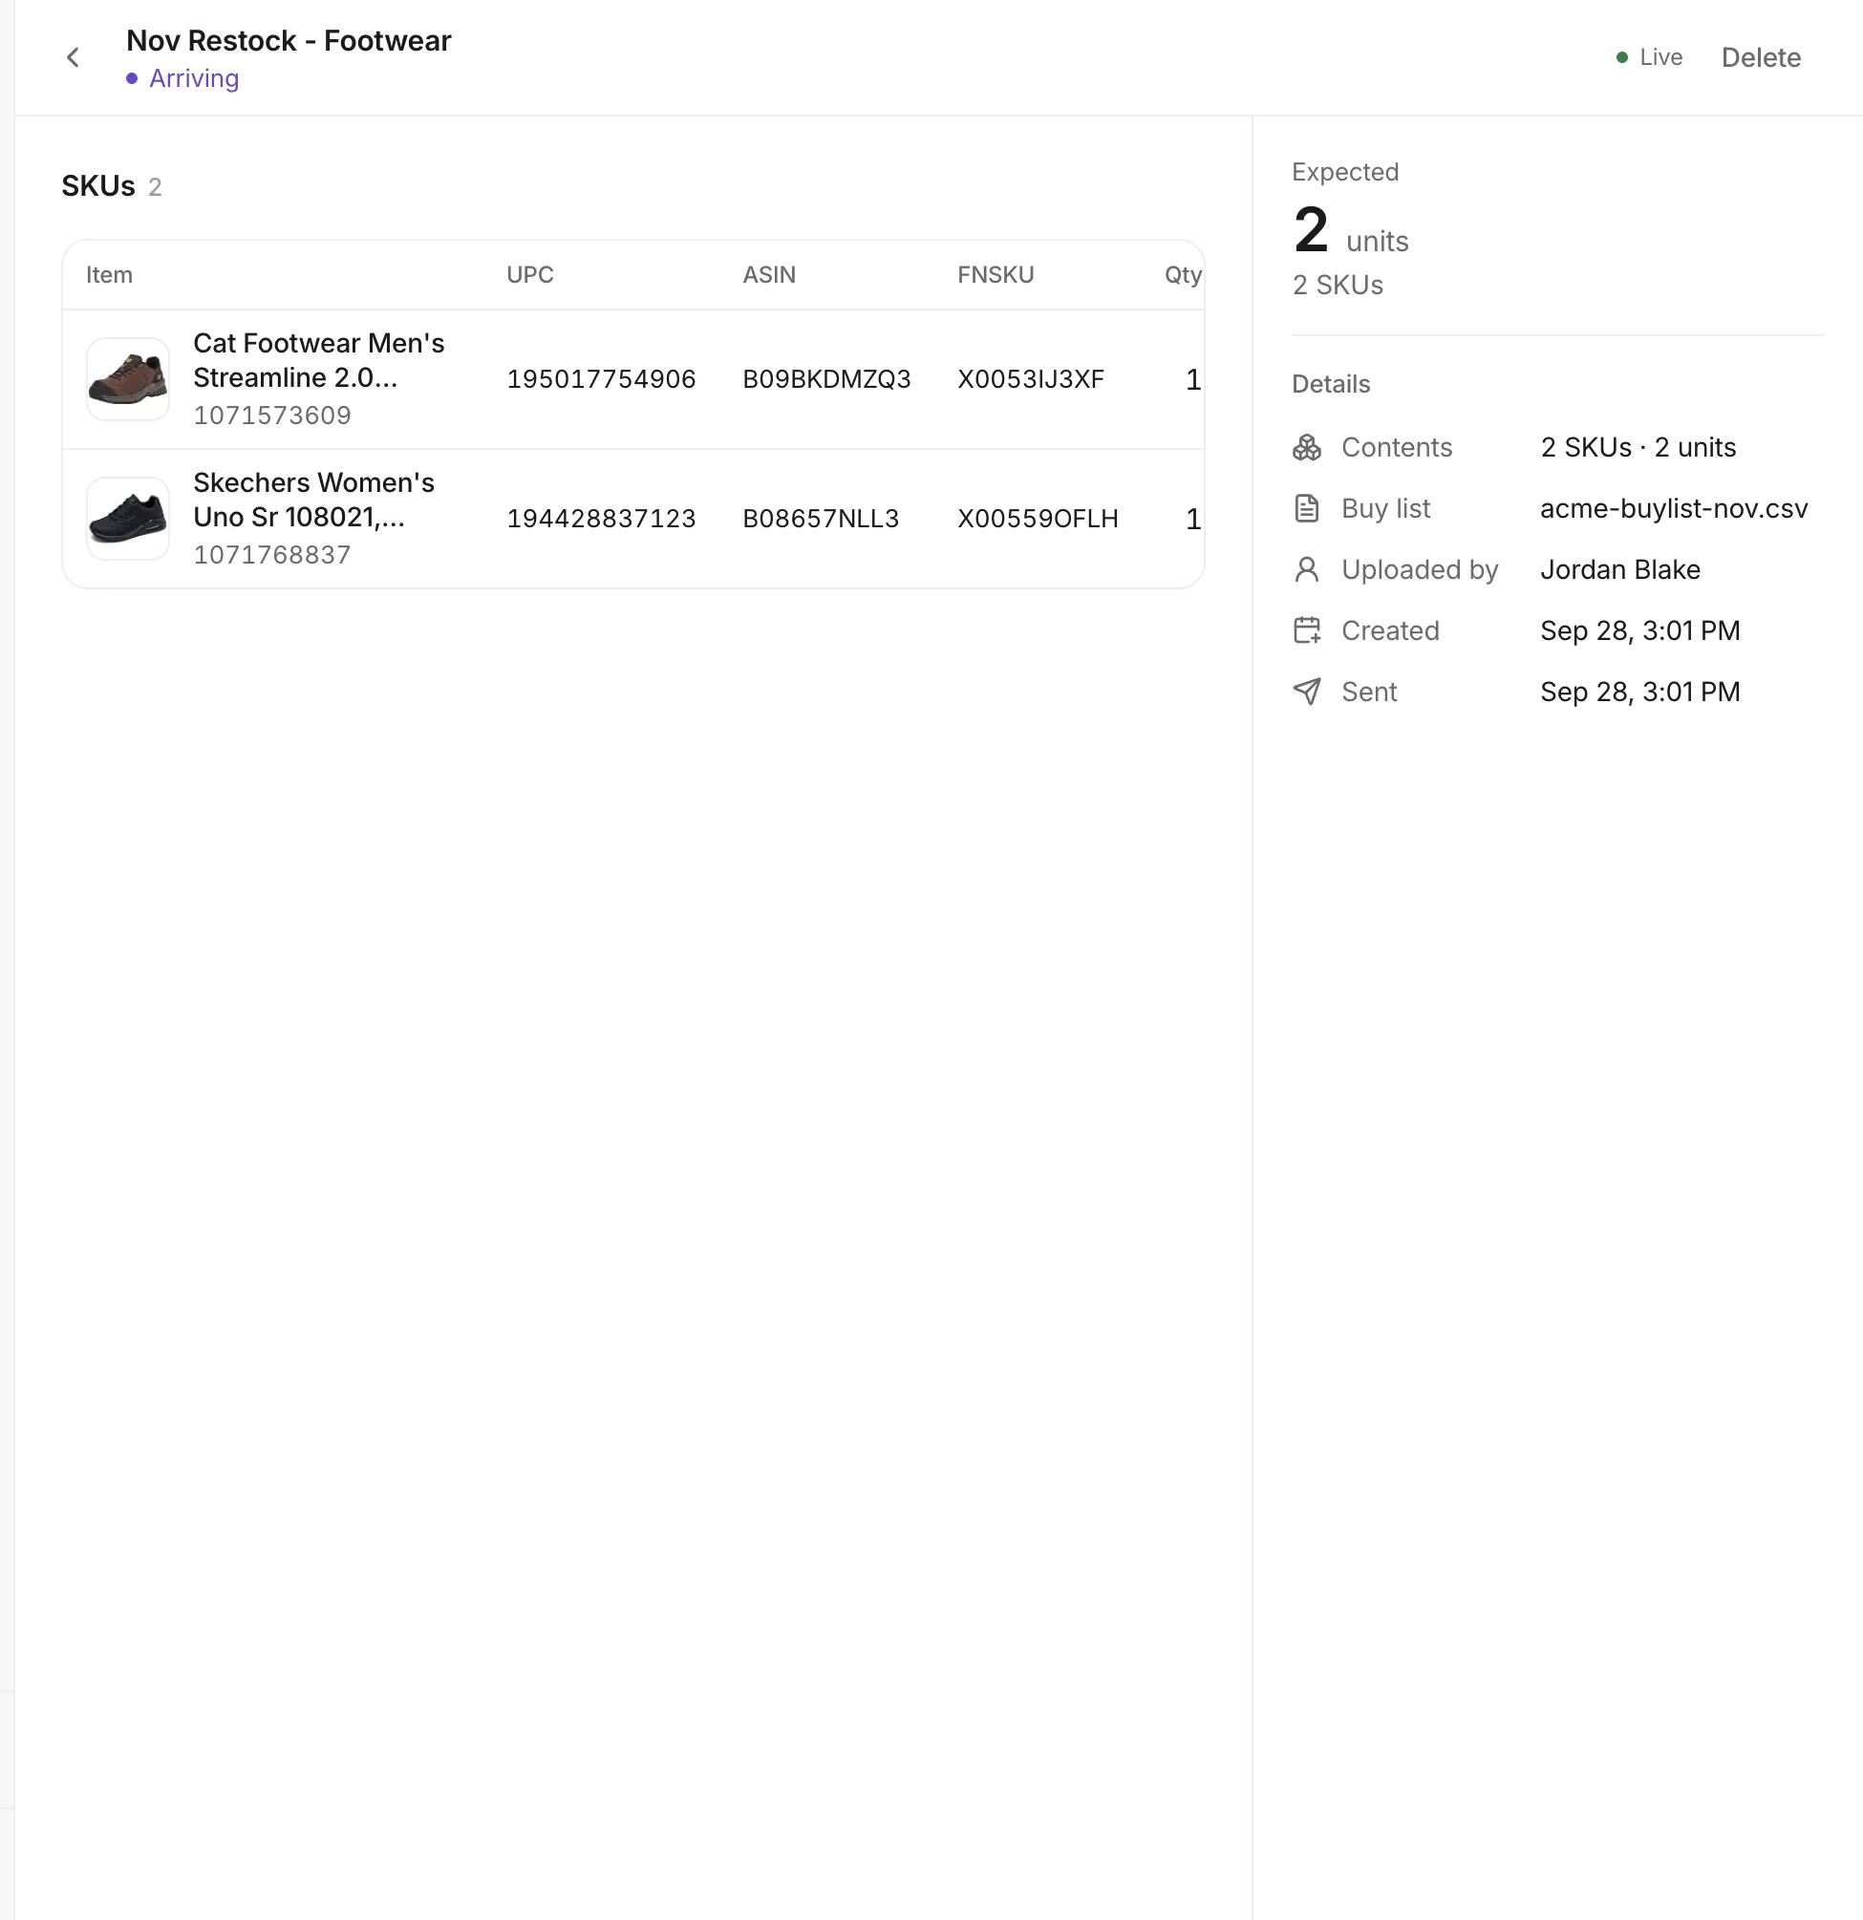The height and width of the screenshot is (1920, 1863).
Task: Select the acme-buylist-nov.csv file name
Action: (x=1673, y=508)
